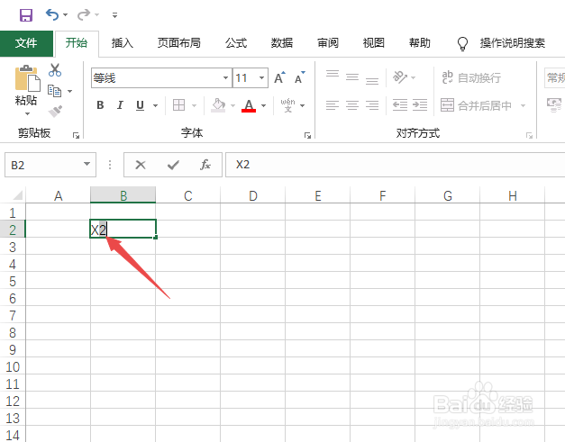The width and height of the screenshot is (565, 442).
Task: Select Middle Align icon
Action: (x=352, y=77)
